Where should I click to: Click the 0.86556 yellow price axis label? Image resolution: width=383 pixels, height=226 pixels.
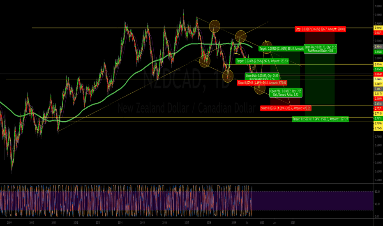pyautogui.click(x=378, y=64)
